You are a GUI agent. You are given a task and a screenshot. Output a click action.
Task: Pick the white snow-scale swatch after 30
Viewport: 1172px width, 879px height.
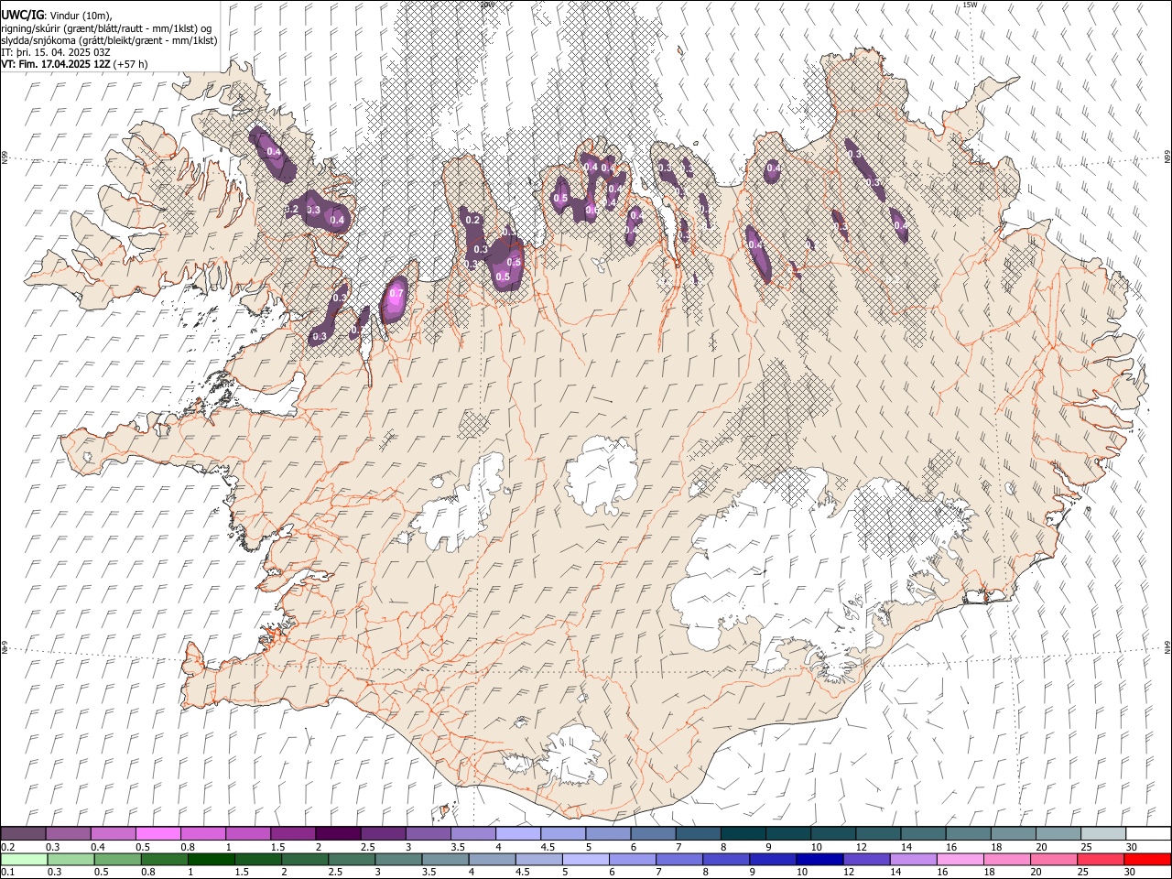1147,833
